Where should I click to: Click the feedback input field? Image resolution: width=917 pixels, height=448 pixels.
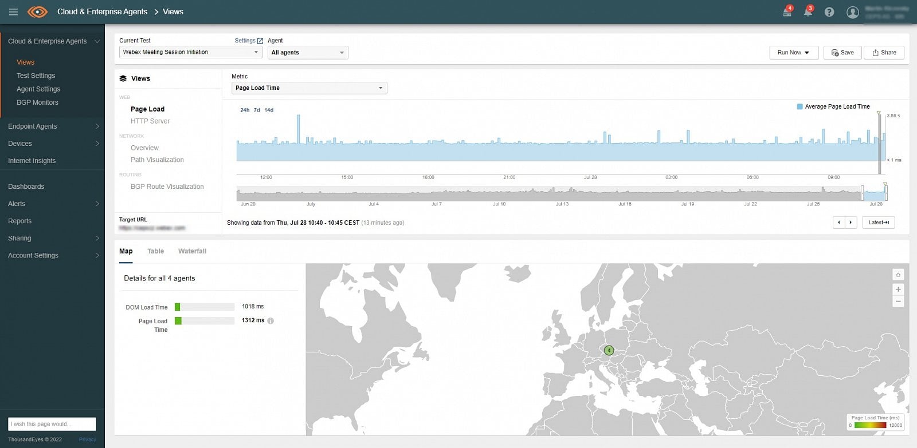[52, 424]
